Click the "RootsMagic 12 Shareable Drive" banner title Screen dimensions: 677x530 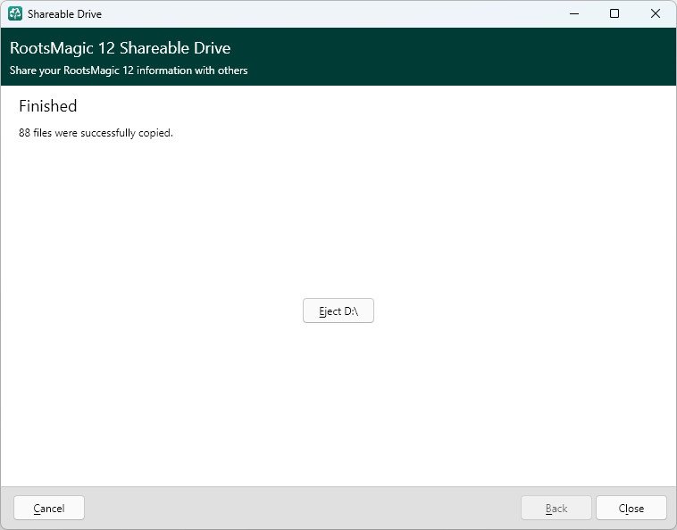pyautogui.click(x=120, y=48)
